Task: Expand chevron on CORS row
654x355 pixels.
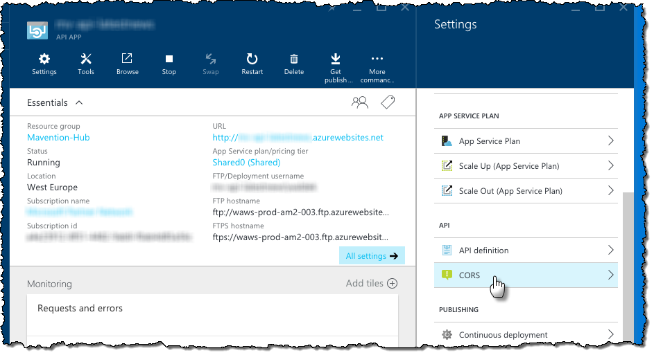Action: pyautogui.click(x=610, y=275)
